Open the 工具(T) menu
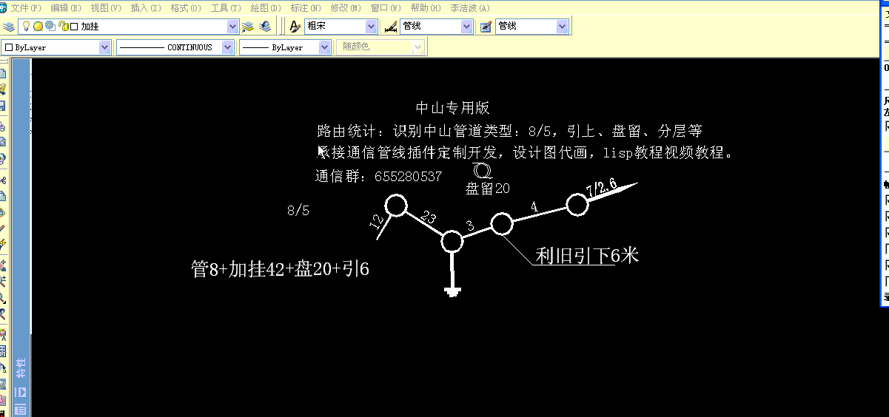 226,7
